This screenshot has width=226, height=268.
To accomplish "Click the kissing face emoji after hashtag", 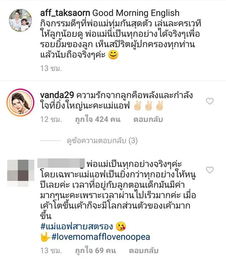I will 121,226.
